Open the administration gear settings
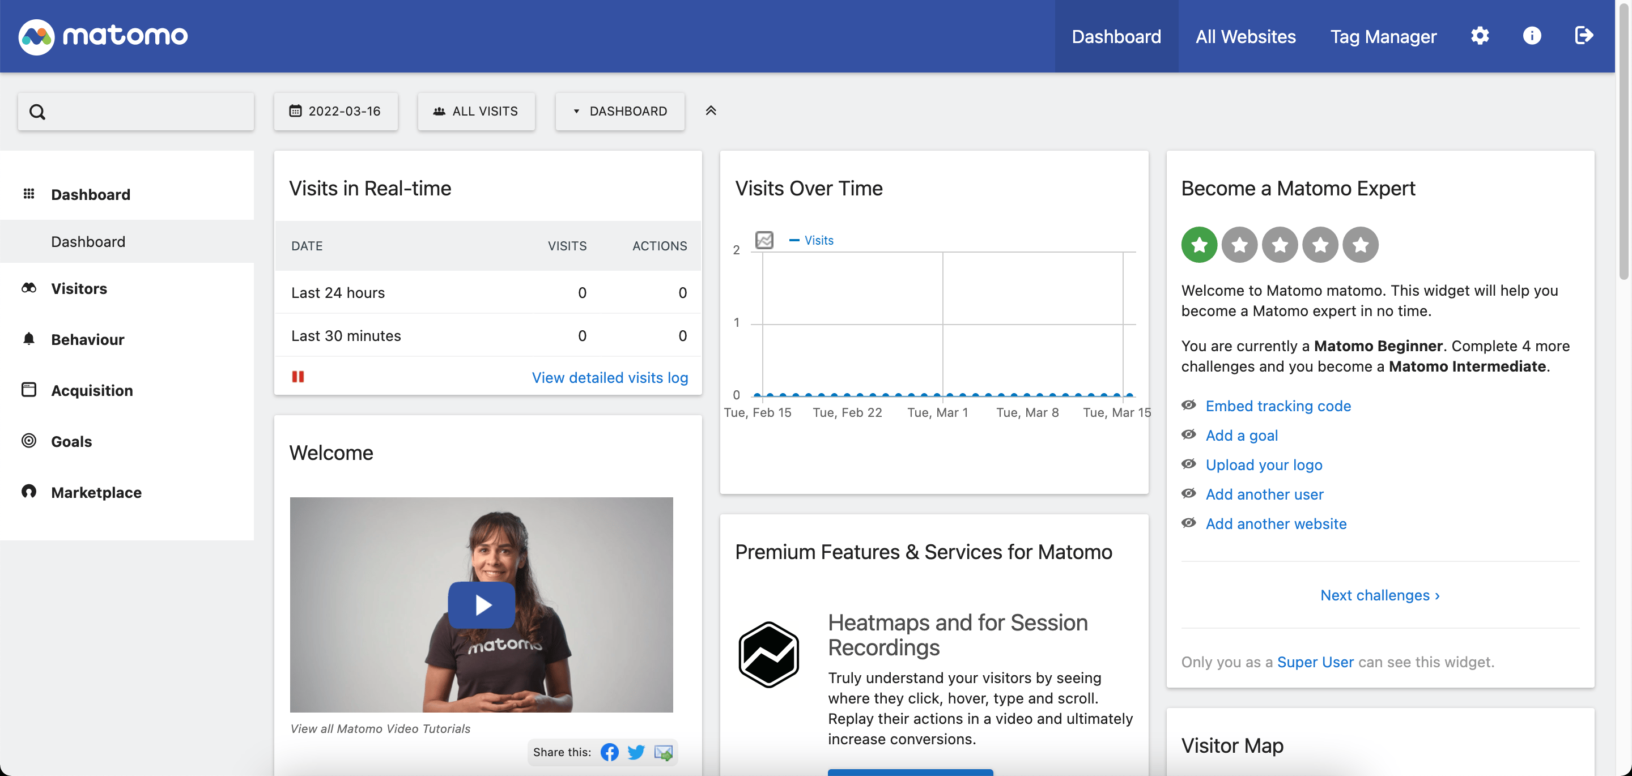This screenshot has width=1632, height=776. click(x=1480, y=36)
